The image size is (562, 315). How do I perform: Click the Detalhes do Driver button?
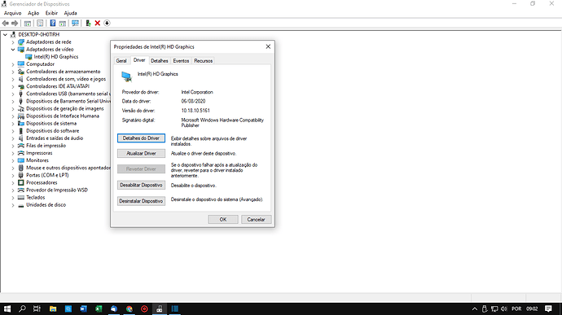click(141, 138)
